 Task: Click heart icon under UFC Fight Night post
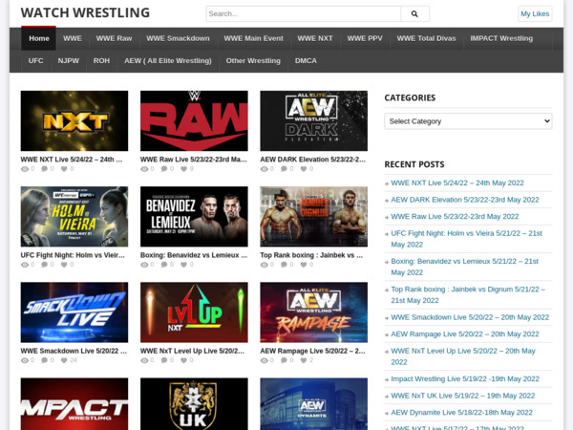pyautogui.click(x=64, y=265)
